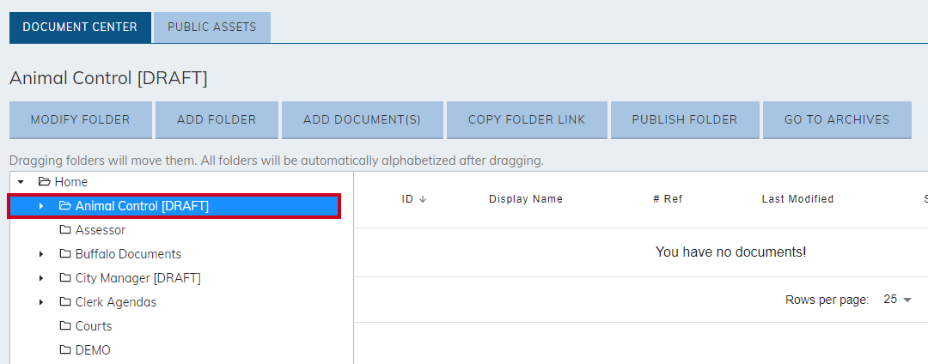Click the Assessor folder icon

65,230
